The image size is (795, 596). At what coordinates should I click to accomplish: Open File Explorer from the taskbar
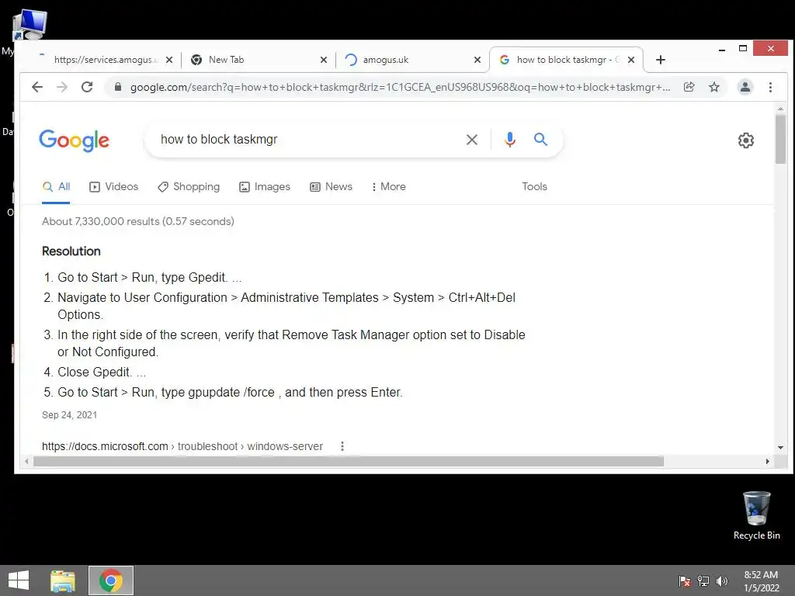point(63,580)
